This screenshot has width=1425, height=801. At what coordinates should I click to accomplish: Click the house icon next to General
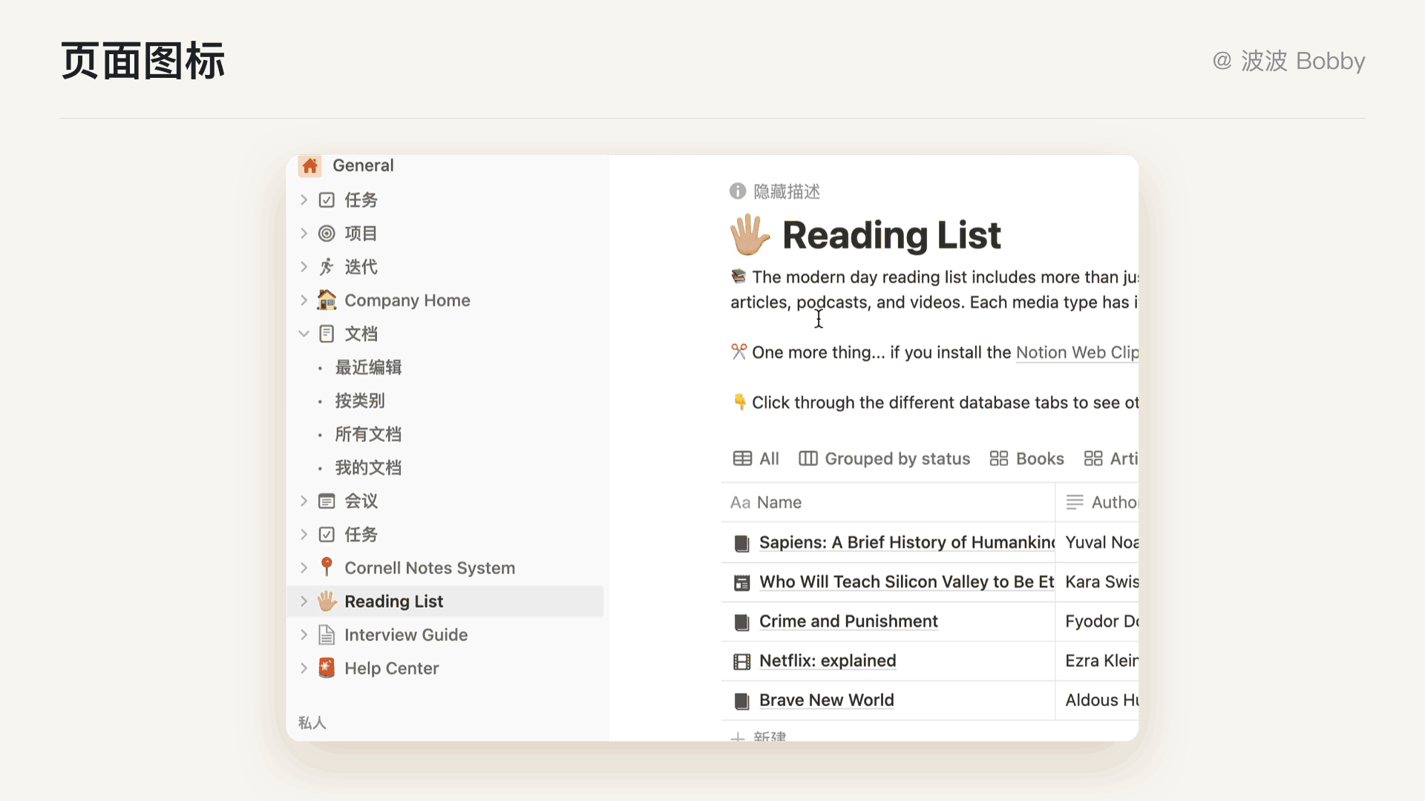310,165
